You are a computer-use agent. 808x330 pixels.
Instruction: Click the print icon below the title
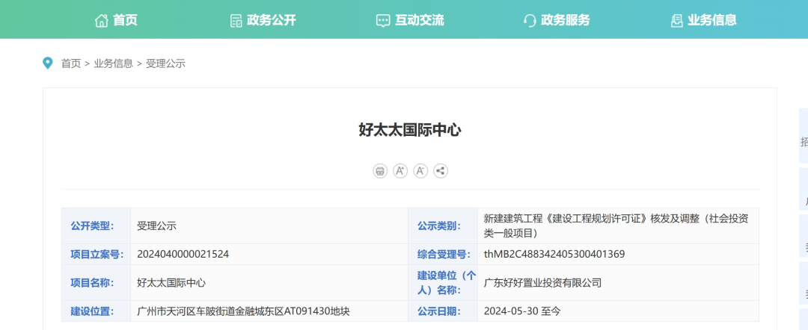pos(380,171)
